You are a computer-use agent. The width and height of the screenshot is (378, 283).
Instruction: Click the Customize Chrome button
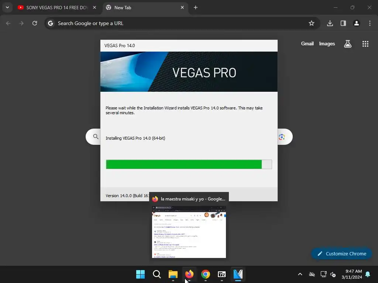341,254
